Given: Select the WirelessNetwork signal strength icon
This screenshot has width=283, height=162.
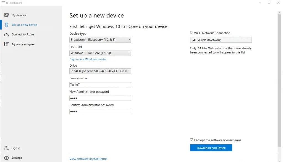Looking at the screenshot, I should [194, 40].
